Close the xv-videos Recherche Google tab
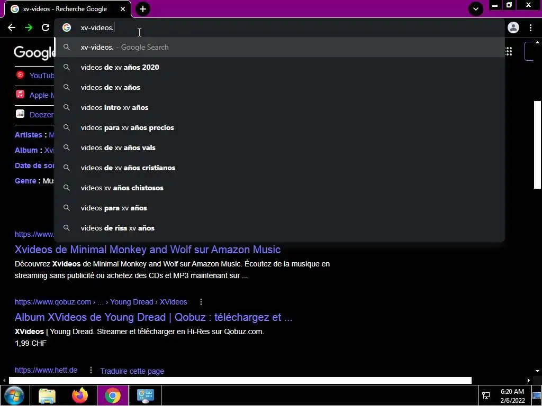This screenshot has width=542, height=406. [123, 9]
